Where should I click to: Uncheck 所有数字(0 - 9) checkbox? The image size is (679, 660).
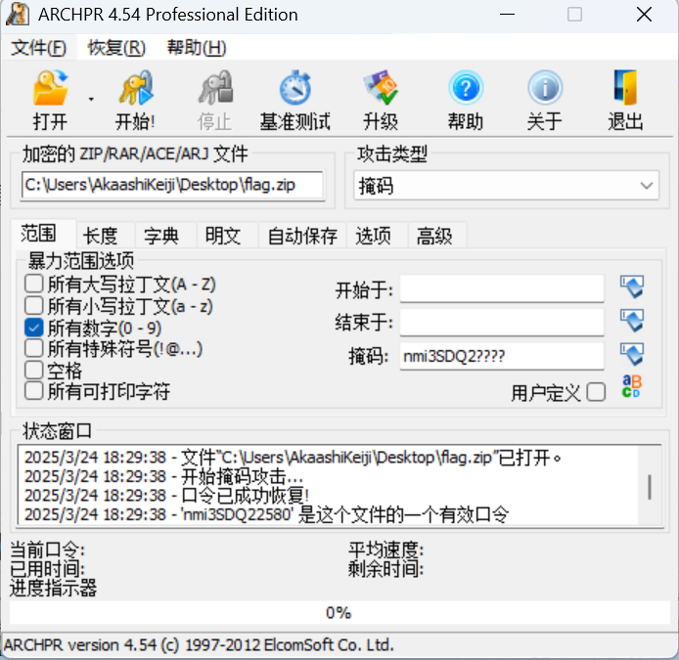pyautogui.click(x=34, y=328)
